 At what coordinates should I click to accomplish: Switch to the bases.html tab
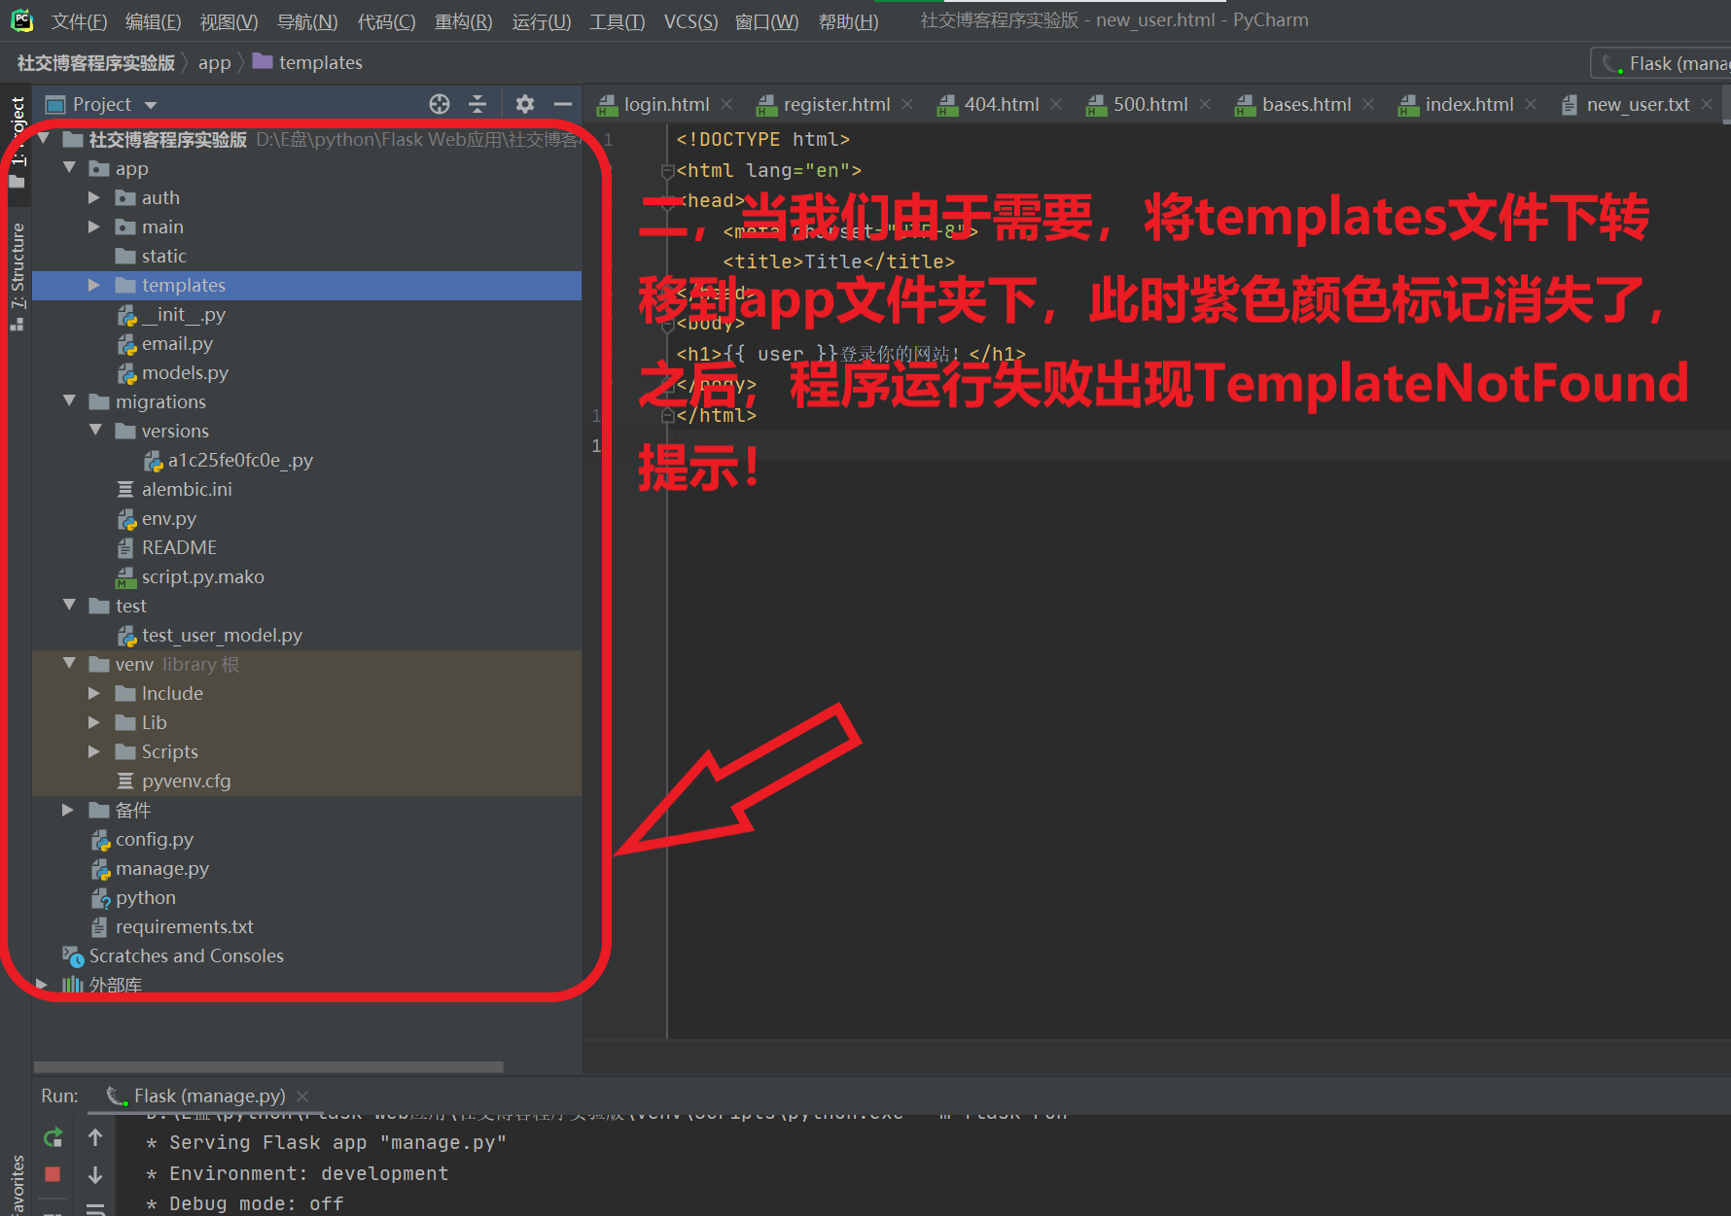(1306, 104)
